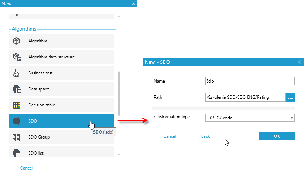The image size is (305, 182).
Task: Click the C# code combo box
Action: [x=250, y=118]
